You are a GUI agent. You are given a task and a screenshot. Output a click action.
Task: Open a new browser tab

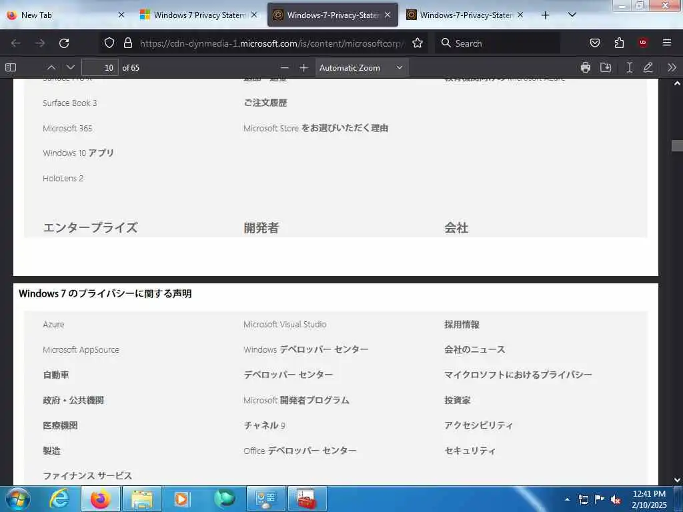(545, 15)
